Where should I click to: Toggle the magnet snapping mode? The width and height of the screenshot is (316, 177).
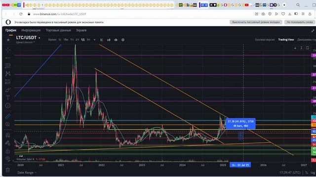[x=8, y=135]
